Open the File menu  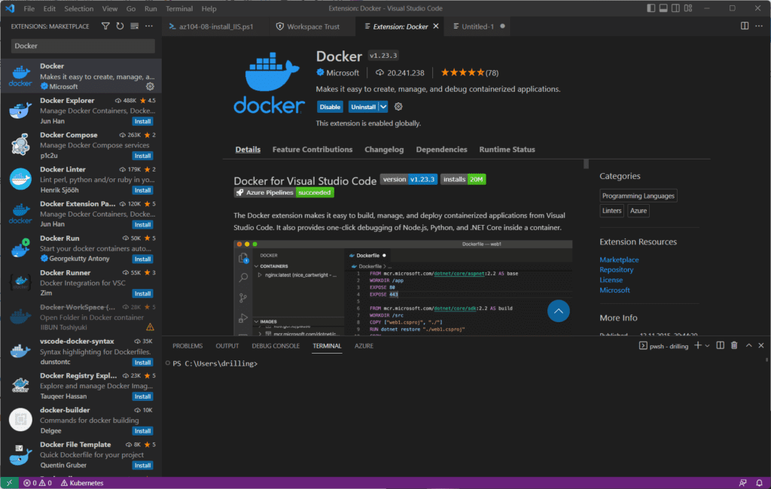[x=29, y=8]
